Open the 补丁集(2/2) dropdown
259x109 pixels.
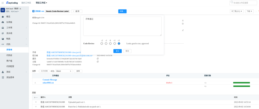click(237, 11)
